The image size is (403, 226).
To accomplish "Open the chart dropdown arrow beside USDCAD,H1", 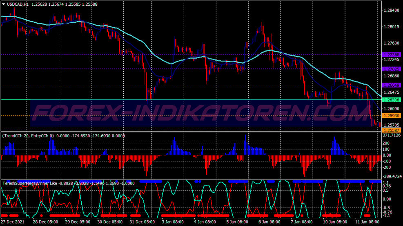I will tap(4, 4).
